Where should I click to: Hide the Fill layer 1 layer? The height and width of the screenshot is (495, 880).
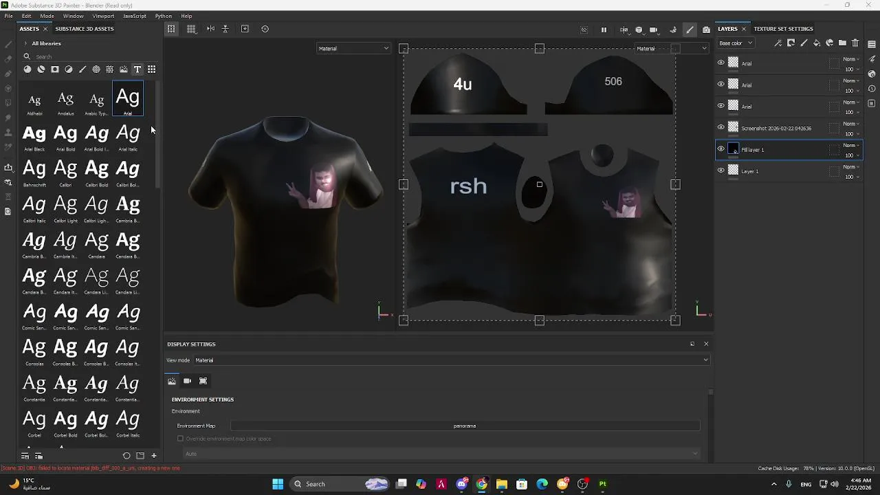[x=720, y=149]
